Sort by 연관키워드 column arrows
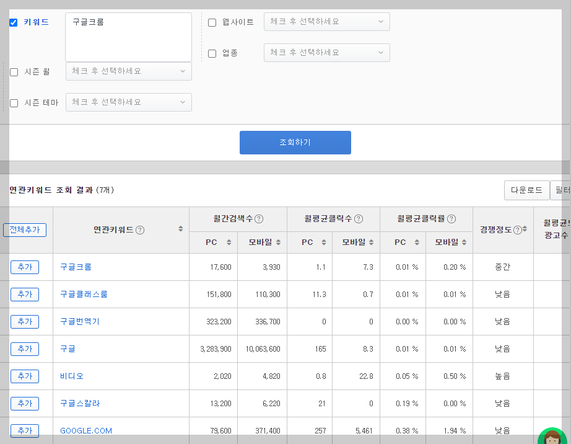The image size is (571, 444). pos(181,229)
